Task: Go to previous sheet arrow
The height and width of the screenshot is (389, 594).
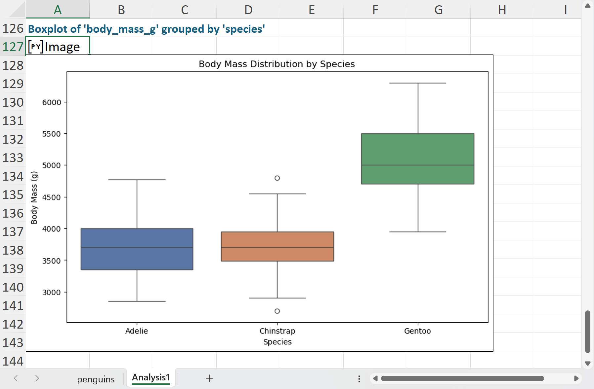Action: [x=16, y=378]
